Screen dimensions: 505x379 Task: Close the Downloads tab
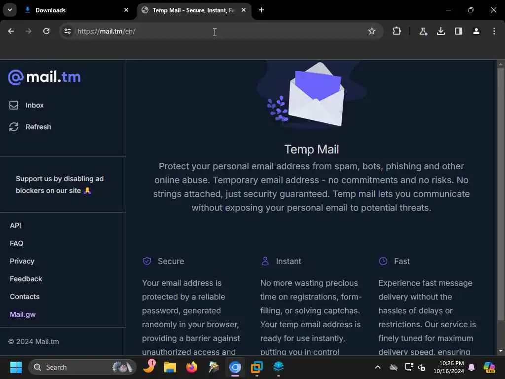126,10
